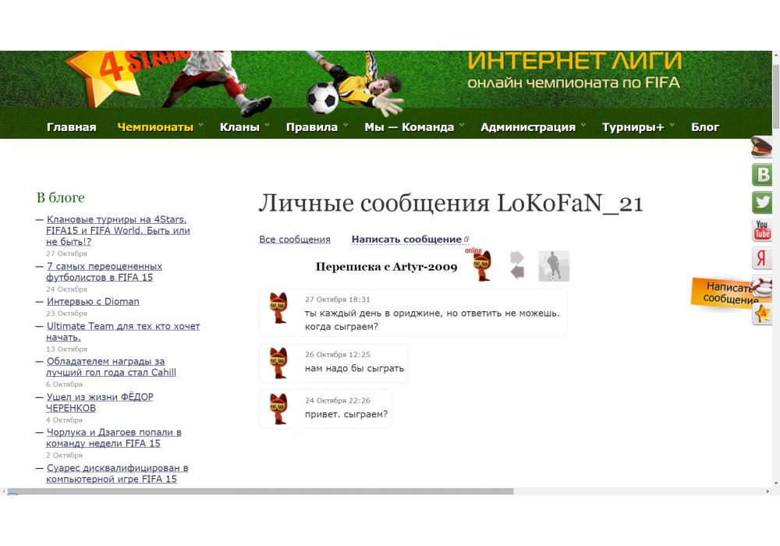Viewport: 780px width, 546px height.
Task: Open the YouTube icon in sidebar
Action: point(761,230)
